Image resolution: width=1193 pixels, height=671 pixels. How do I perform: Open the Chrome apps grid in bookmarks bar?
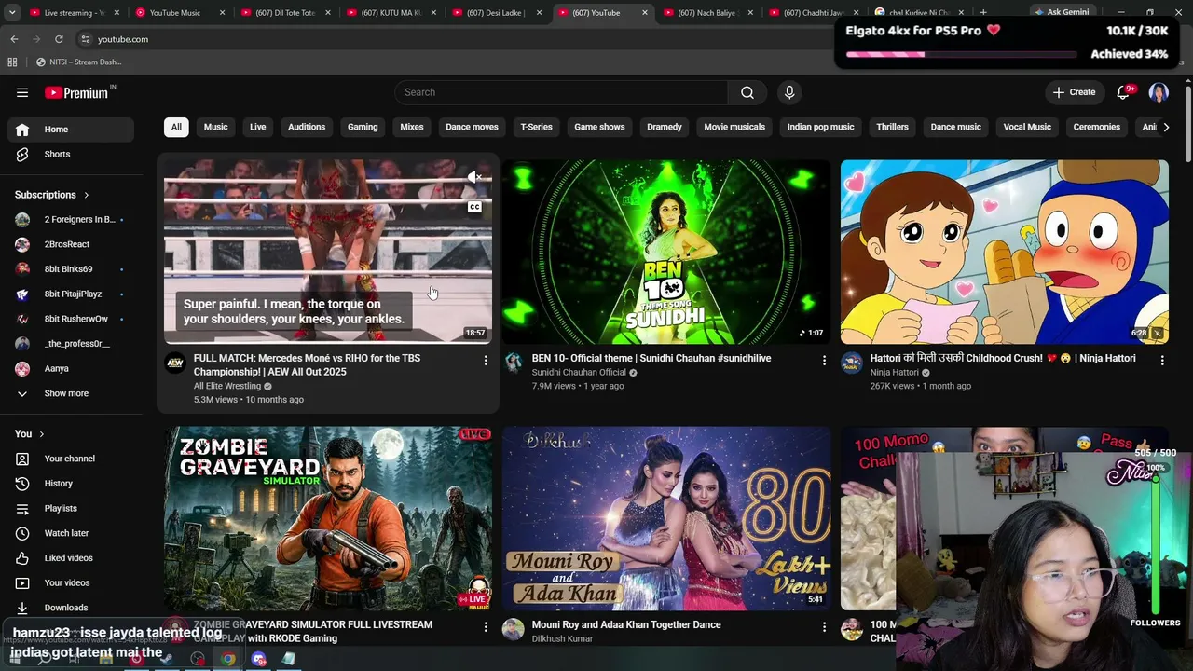12,62
